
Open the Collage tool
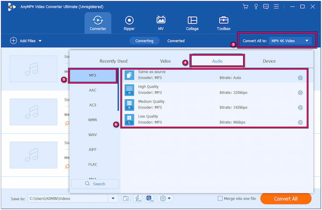(x=192, y=23)
